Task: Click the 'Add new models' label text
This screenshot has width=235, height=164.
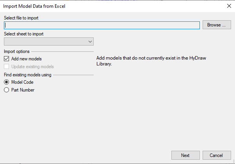Action: (27, 59)
